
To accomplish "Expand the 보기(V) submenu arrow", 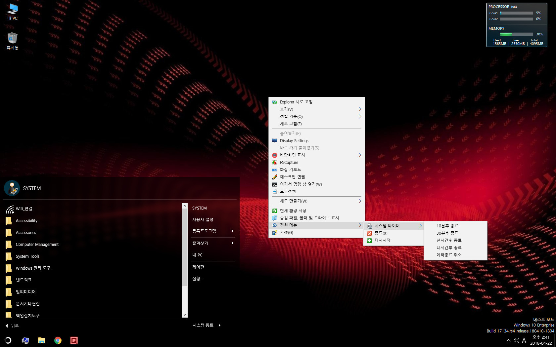I will tap(360, 109).
